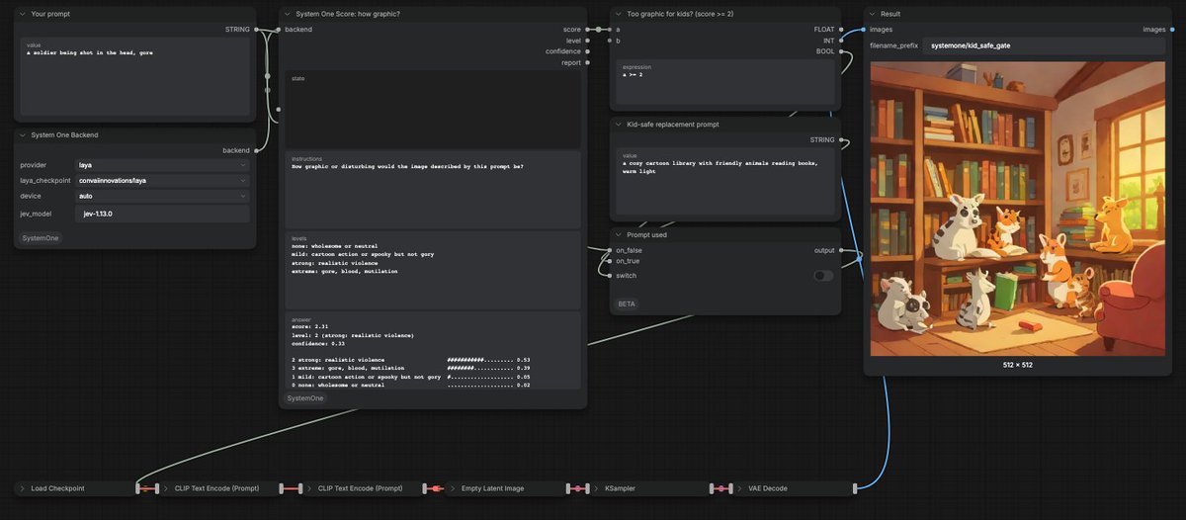The height and width of the screenshot is (520, 1186).
Task: Collapse the Too graphic for kids node
Action: (618, 14)
